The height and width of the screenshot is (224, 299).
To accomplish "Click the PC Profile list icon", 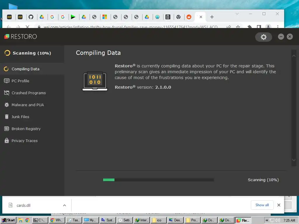I will coord(7,81).
